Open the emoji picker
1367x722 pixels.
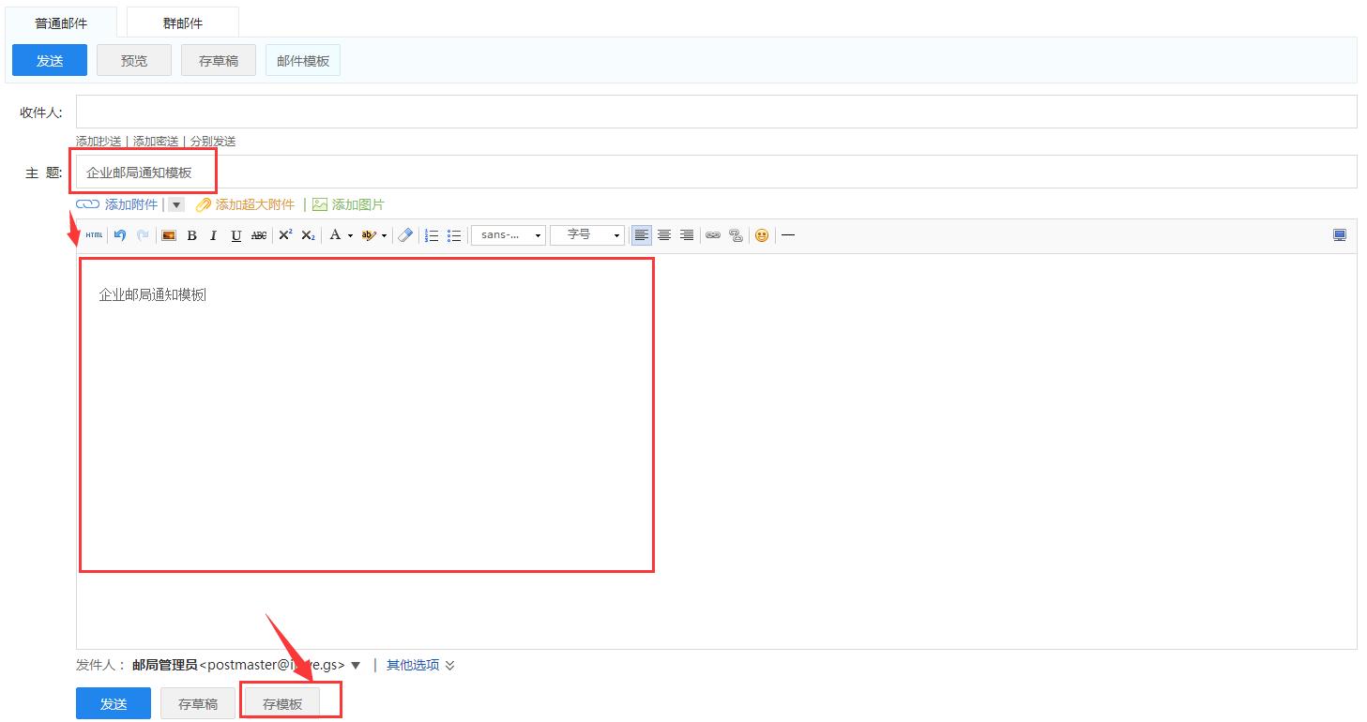pos(762,235)
